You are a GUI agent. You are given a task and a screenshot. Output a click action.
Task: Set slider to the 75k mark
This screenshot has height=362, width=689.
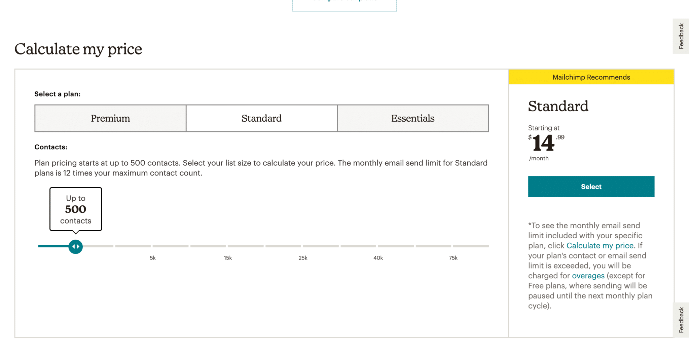click(453, 246)
